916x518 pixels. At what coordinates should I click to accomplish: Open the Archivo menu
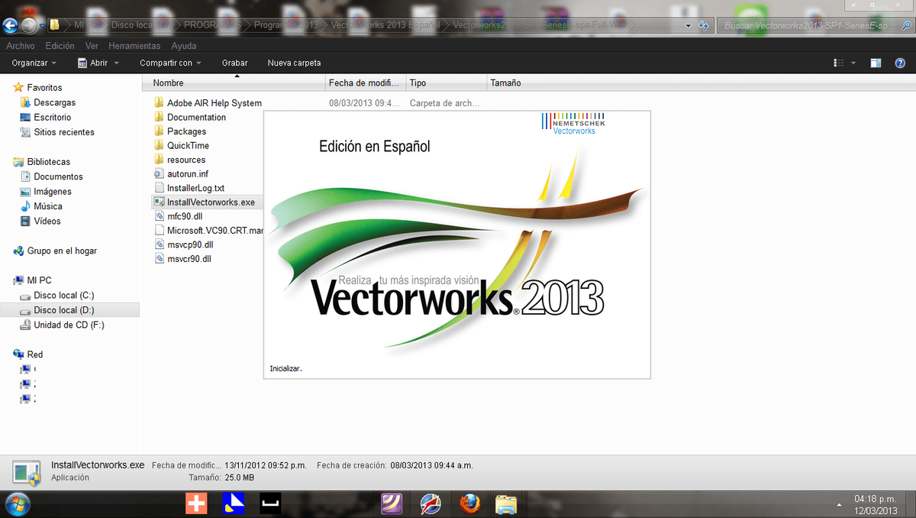pos(21,46)
